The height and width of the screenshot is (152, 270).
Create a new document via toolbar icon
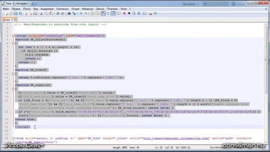tap(6, 14)
